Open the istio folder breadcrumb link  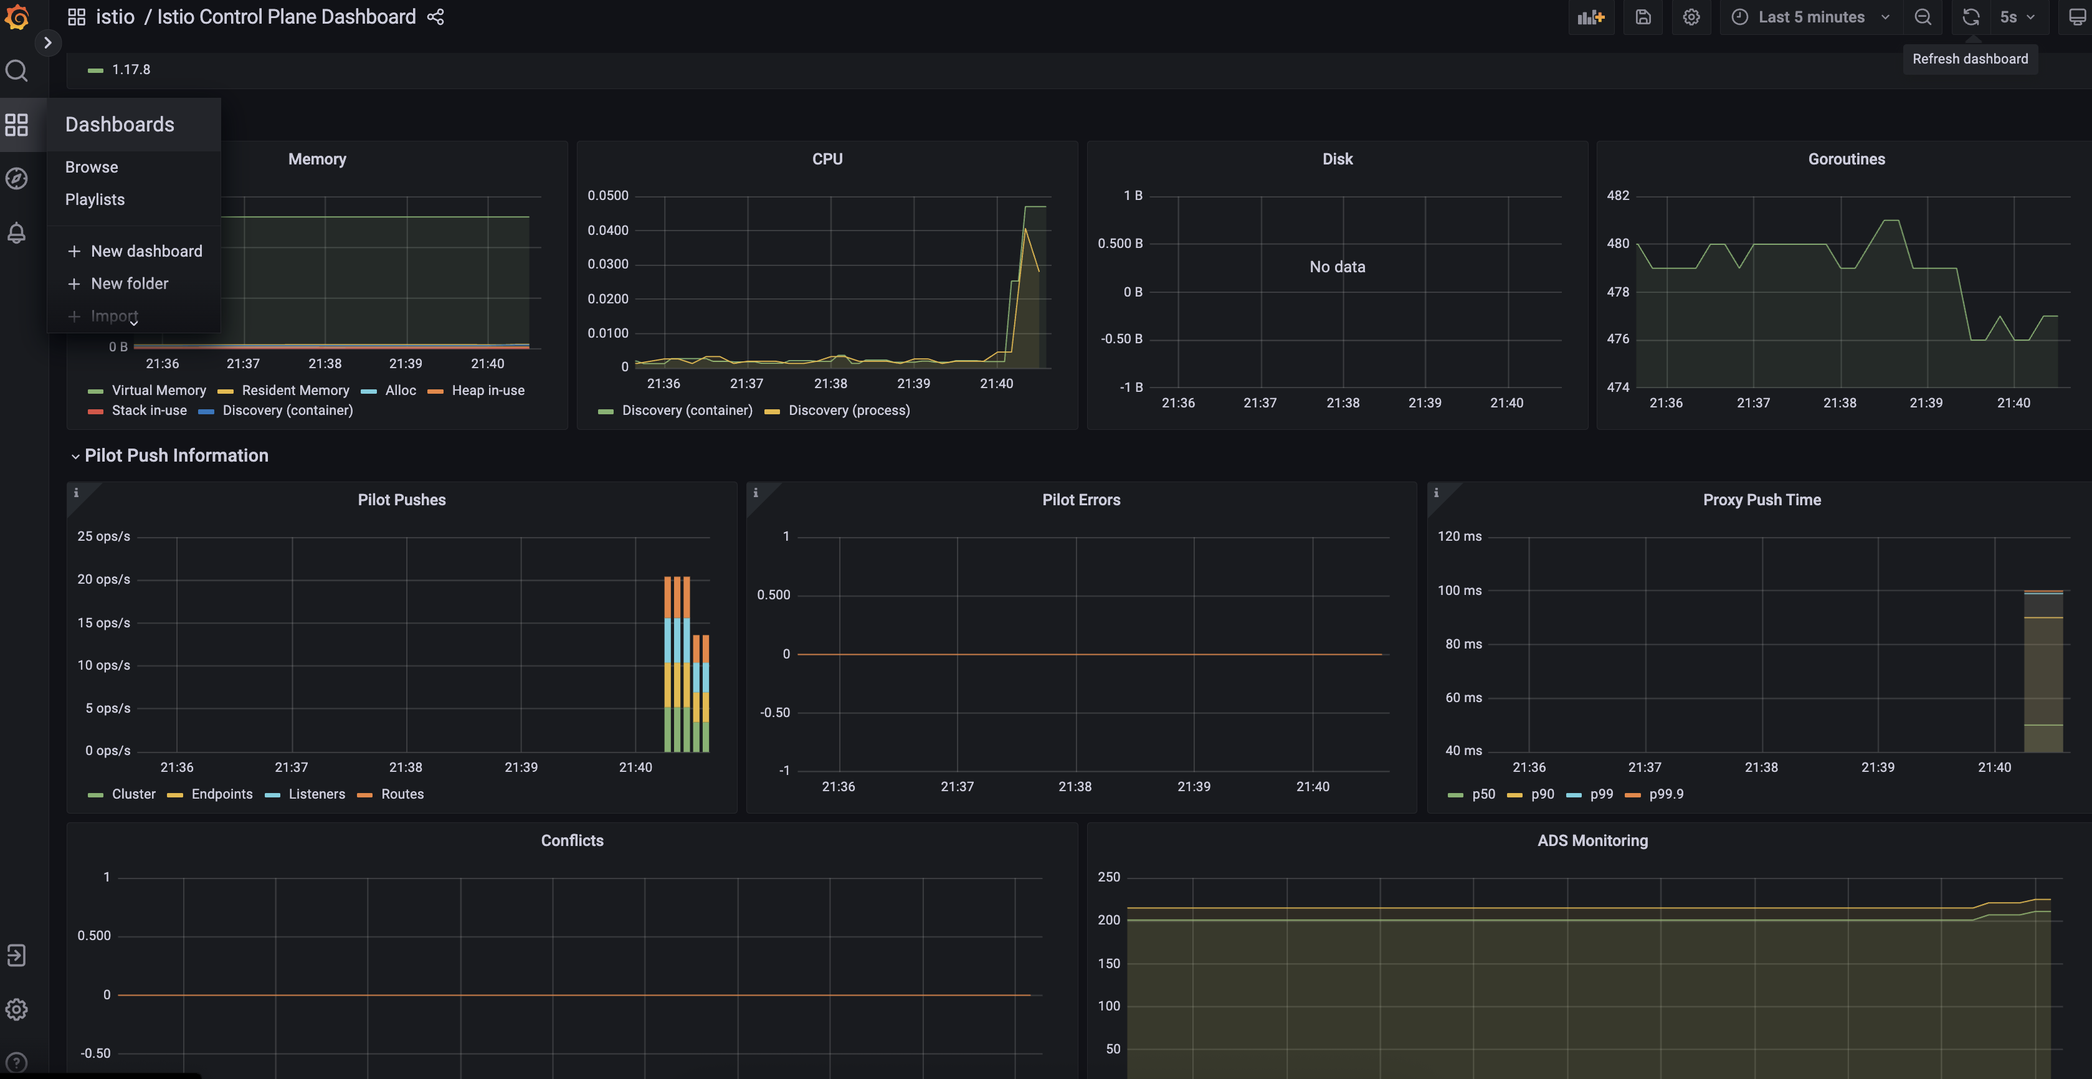115,17
